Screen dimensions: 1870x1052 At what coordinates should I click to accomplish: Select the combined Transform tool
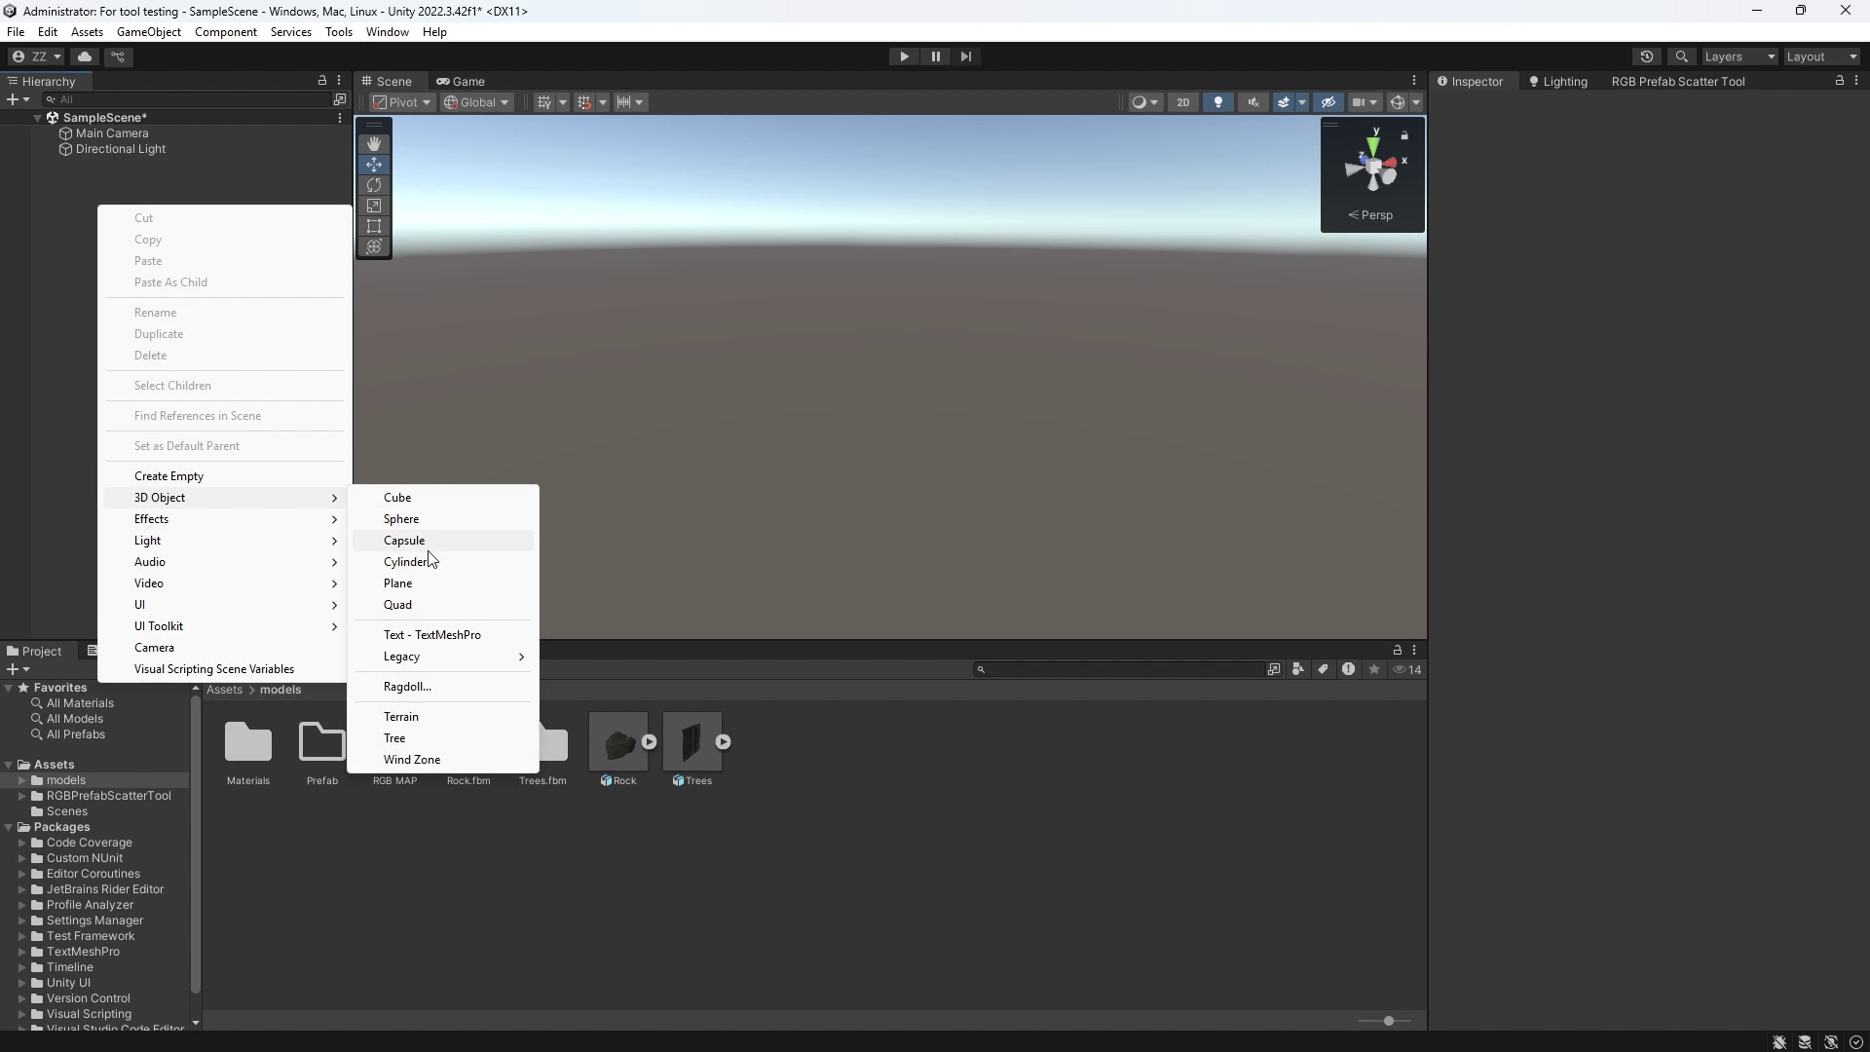tap(374, 246)
